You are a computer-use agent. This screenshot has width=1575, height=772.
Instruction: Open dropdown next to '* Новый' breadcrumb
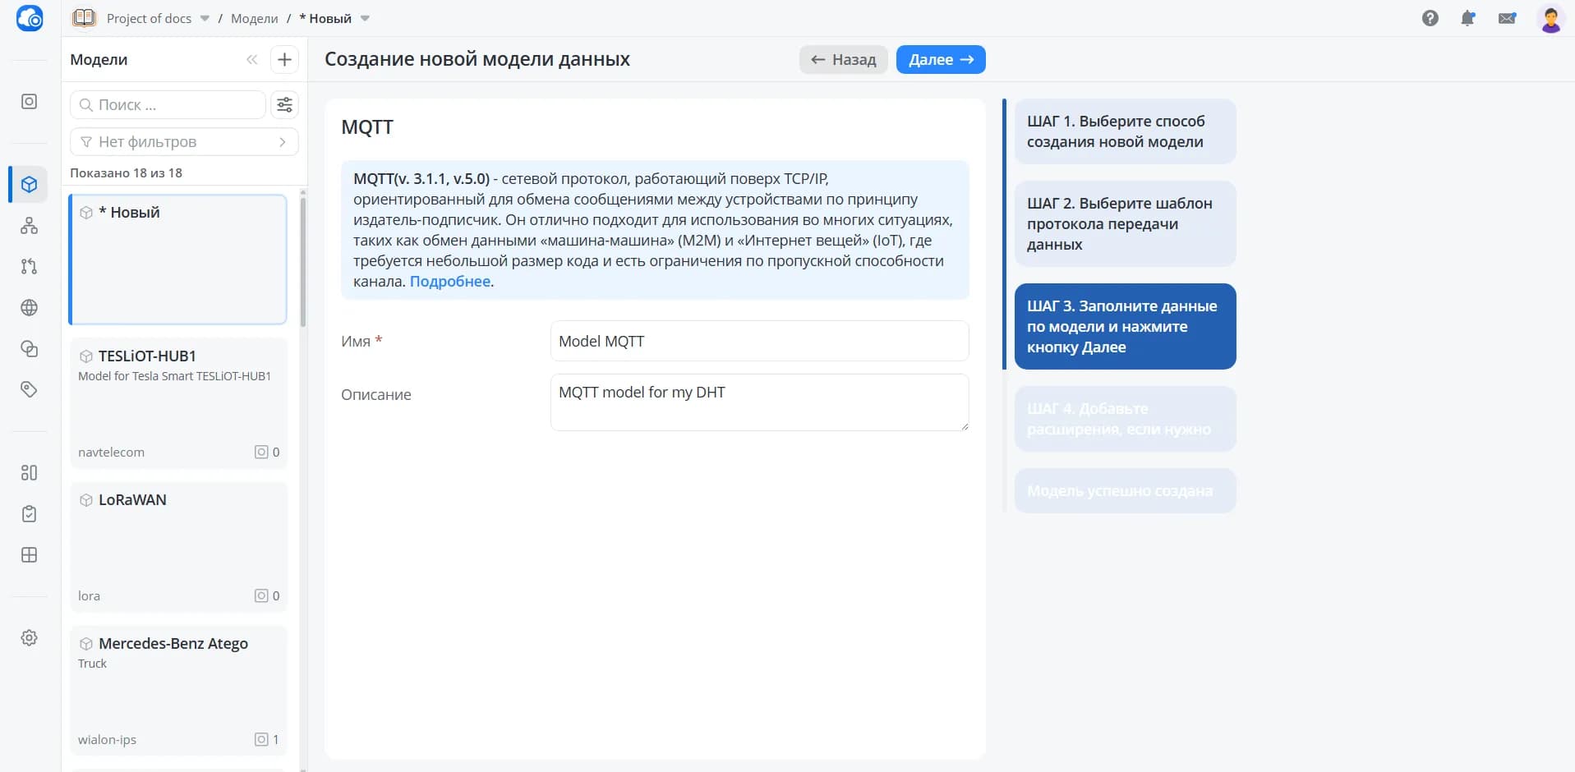[x=365, y=18]
